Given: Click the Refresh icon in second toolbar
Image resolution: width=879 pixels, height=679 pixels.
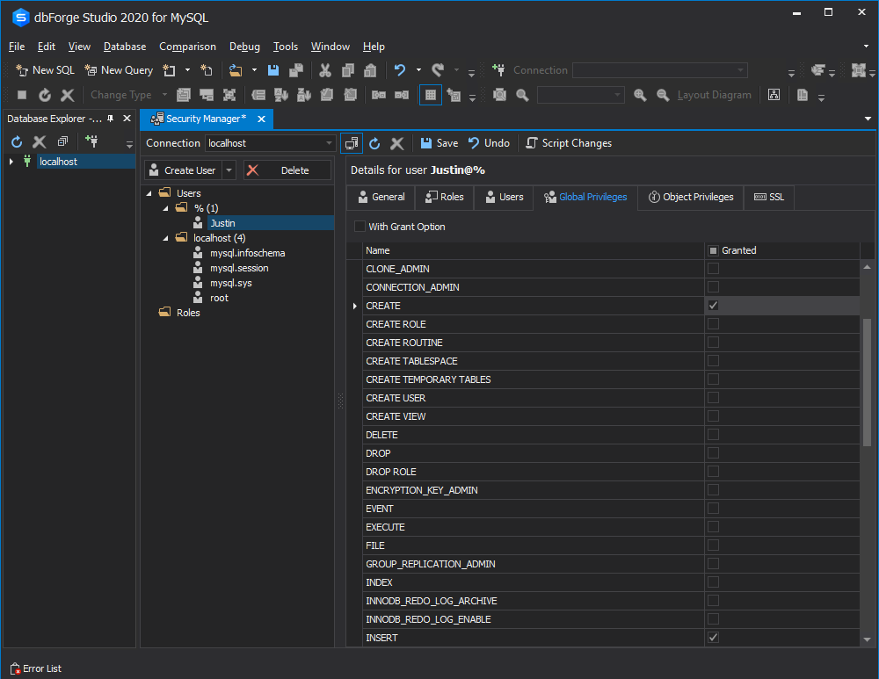Looking at the screenshot, I should coord(45,95).
